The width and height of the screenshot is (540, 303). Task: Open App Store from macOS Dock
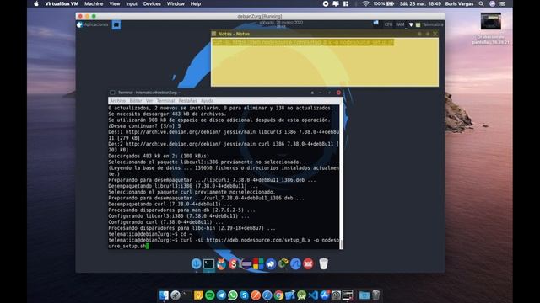pos(325,295)
